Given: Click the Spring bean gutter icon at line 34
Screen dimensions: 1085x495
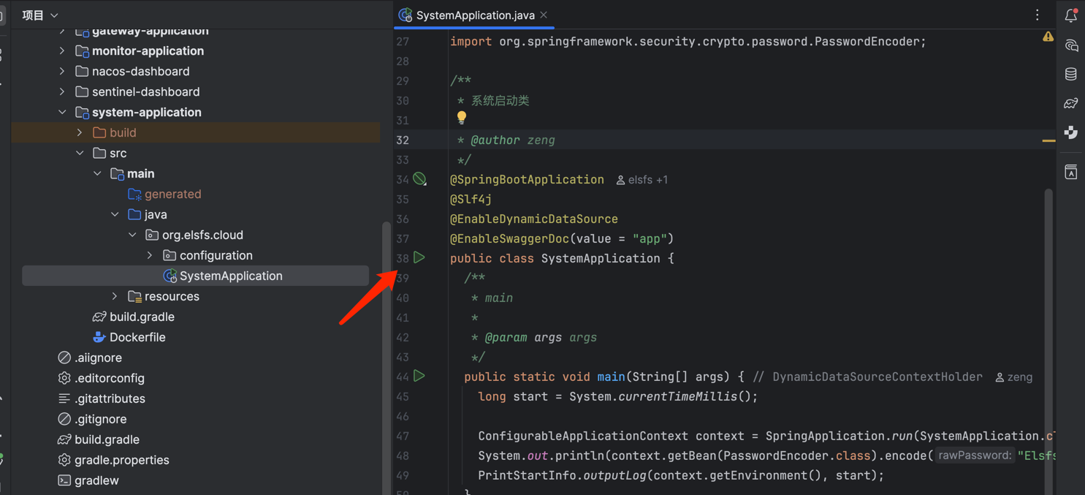Looking at the screenshot, I should click(x=419, y=178).
